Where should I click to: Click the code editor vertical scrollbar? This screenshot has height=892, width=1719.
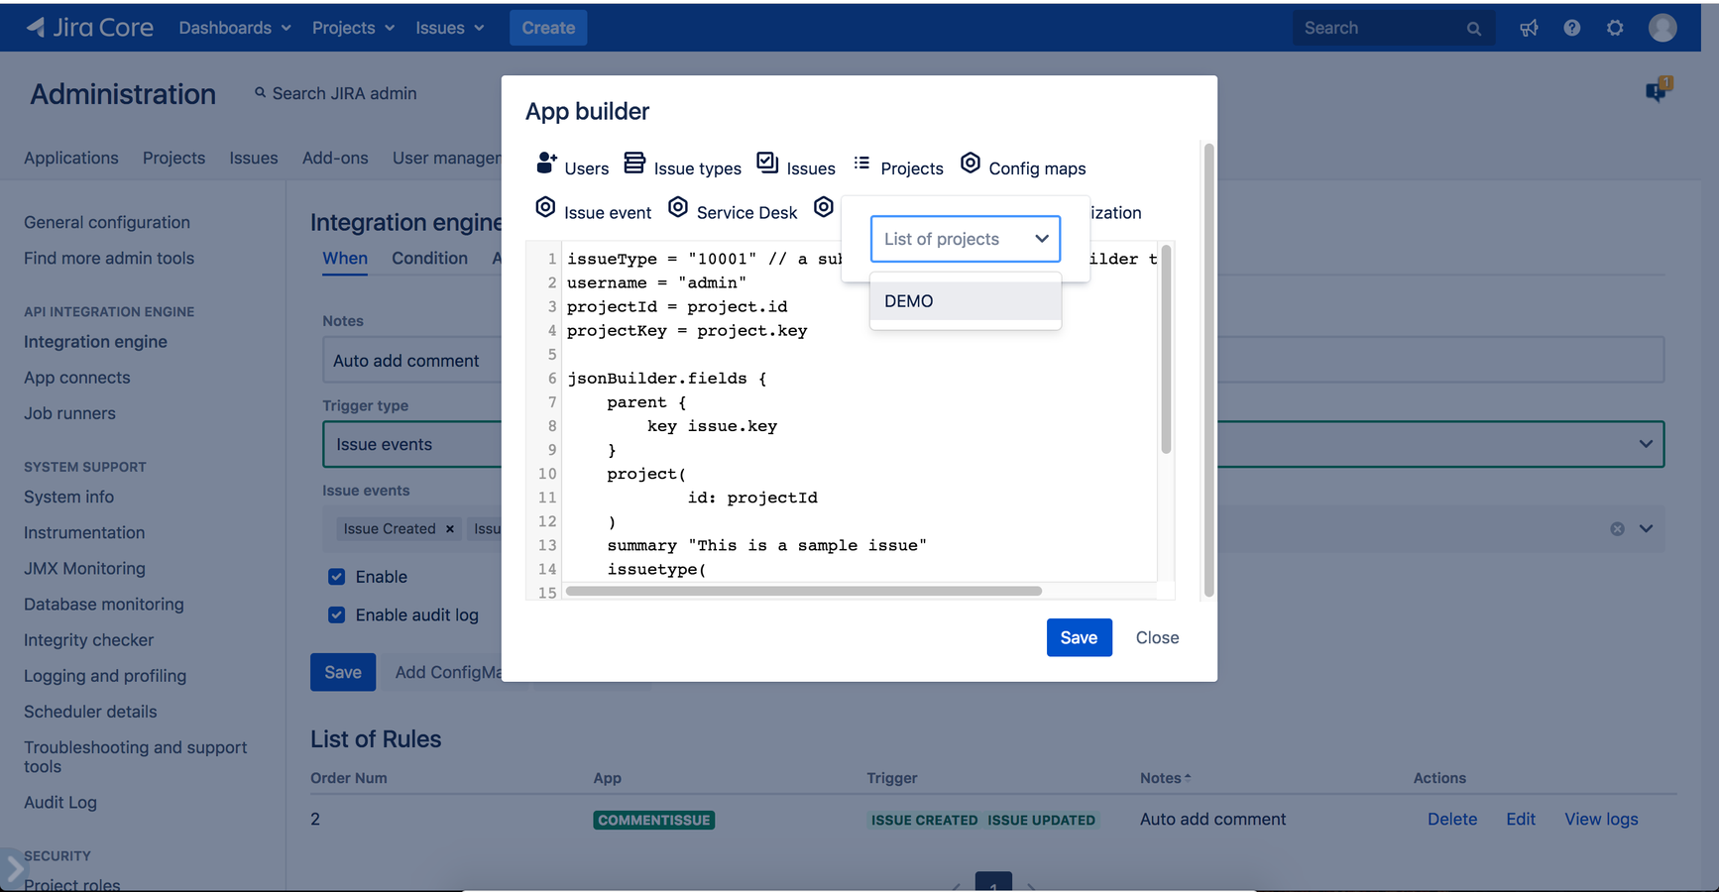[1166, 350]
